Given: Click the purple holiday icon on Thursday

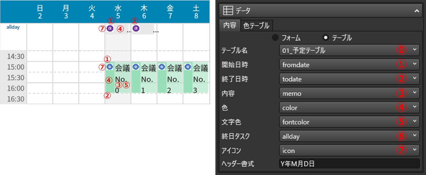Looking at the screenshot, I should pos(136,29).
